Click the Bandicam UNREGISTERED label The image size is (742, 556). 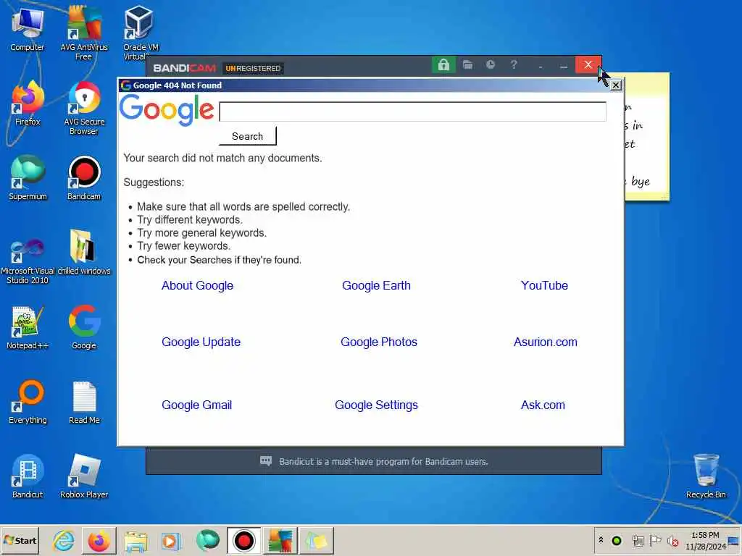click(x=253, y=69)
